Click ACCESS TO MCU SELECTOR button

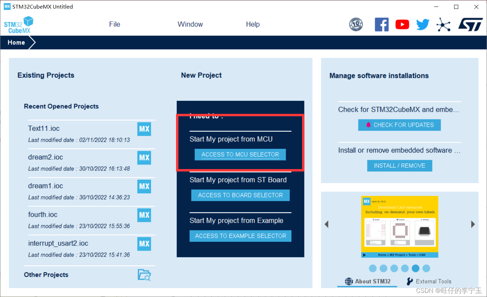click(x=240, y=155)
